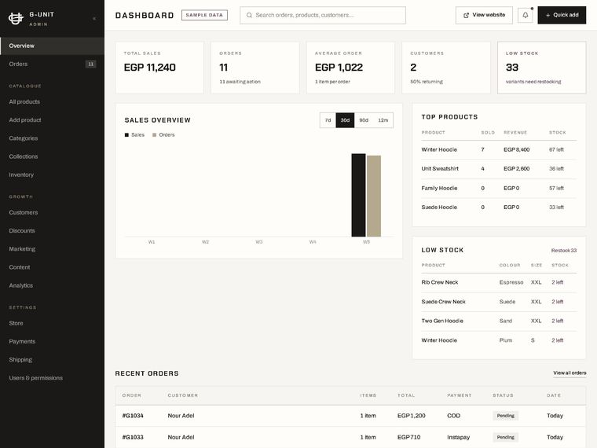Click the tan Orders bar in chart
597x448 pixels.
click(x=374, y=196)
